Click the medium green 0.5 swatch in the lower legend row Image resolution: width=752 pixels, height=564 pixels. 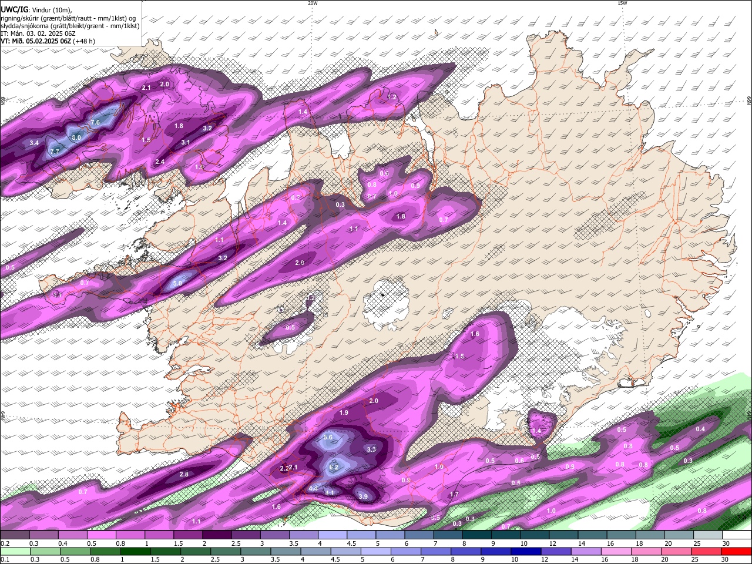tap(76, 551)
